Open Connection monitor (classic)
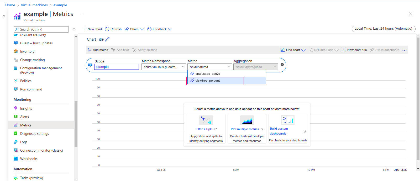420x181 pixels. tap(41, 151)
